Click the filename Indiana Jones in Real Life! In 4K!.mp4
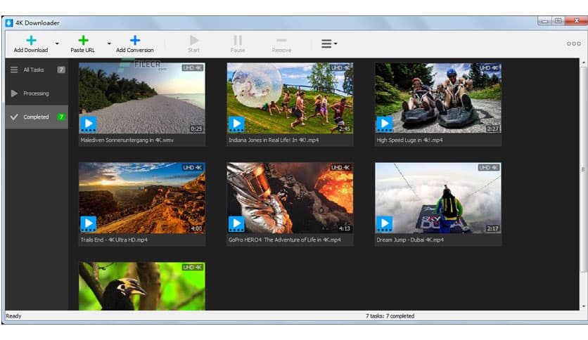This screenshot has width=588, height=340. [x=274, y=140]
